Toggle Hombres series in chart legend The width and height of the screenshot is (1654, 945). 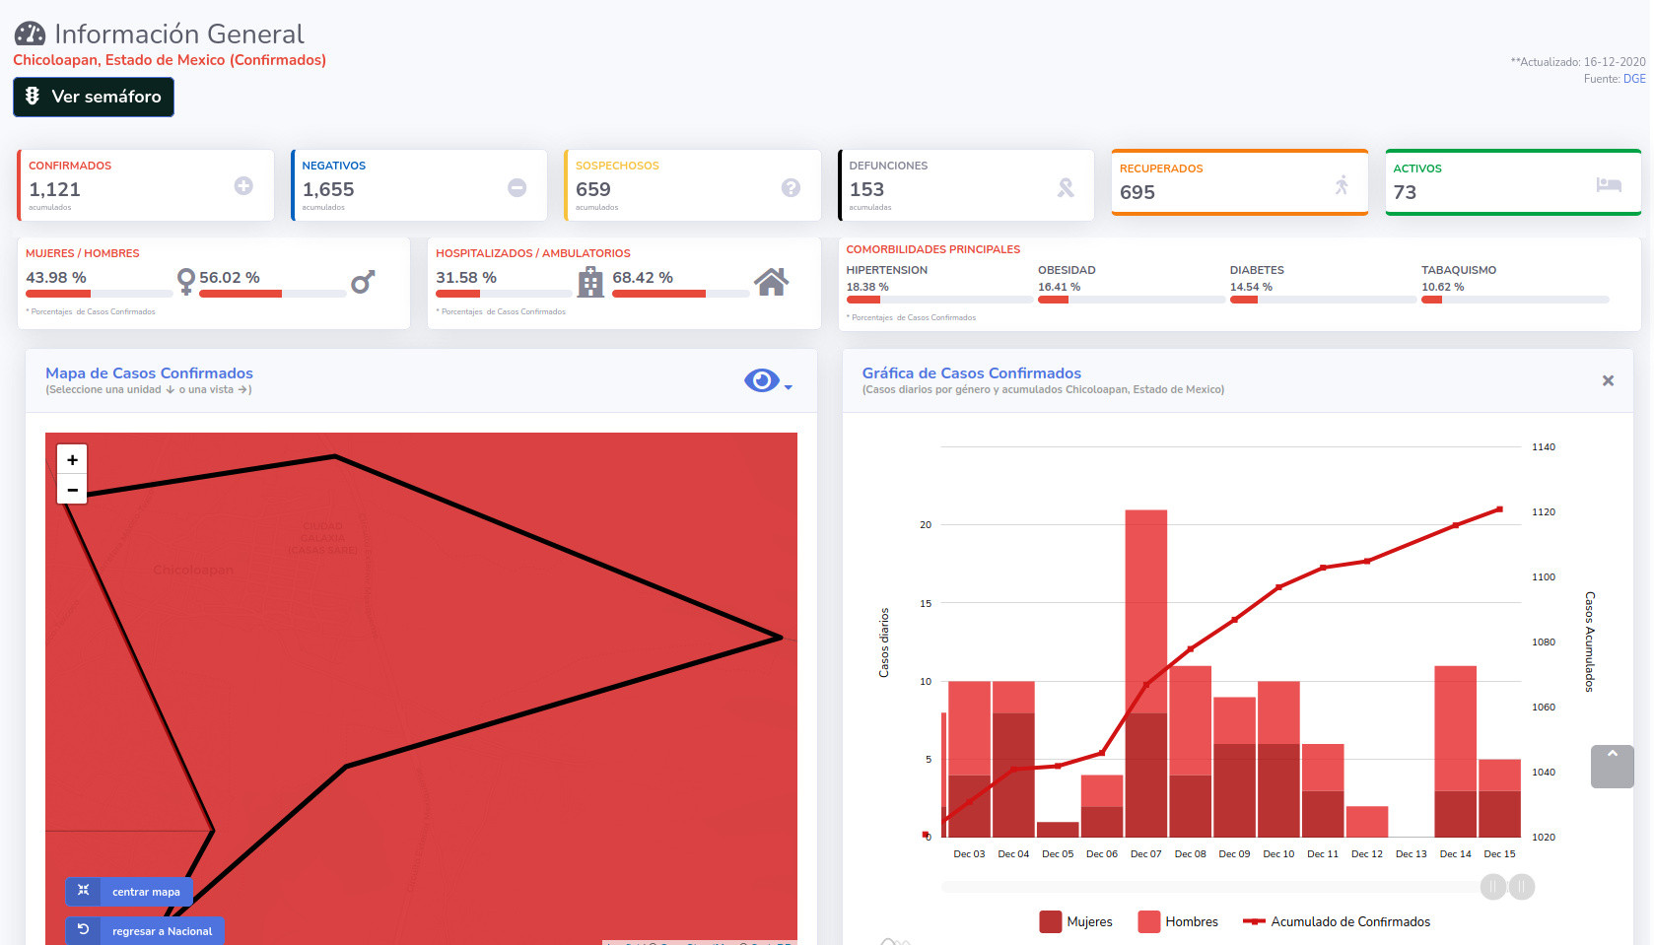tap(1178, 921)
